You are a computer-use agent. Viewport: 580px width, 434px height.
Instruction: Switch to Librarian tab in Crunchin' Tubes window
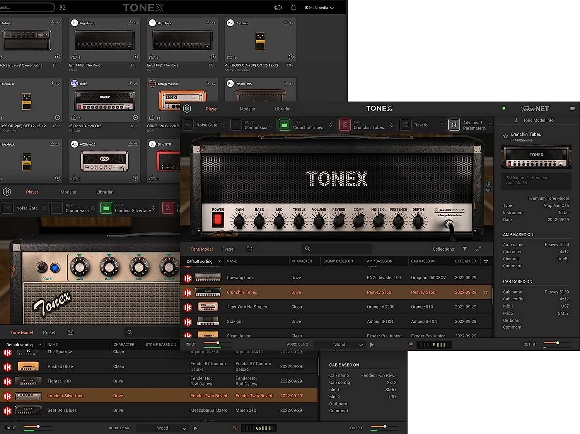point(283,109)
